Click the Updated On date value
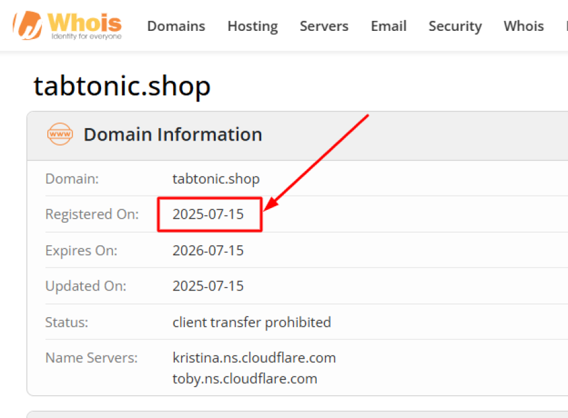Screen dimensions: 568x418 coord(208,286)
